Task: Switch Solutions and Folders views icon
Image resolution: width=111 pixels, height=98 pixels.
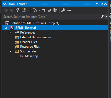Action: [24, 10]
